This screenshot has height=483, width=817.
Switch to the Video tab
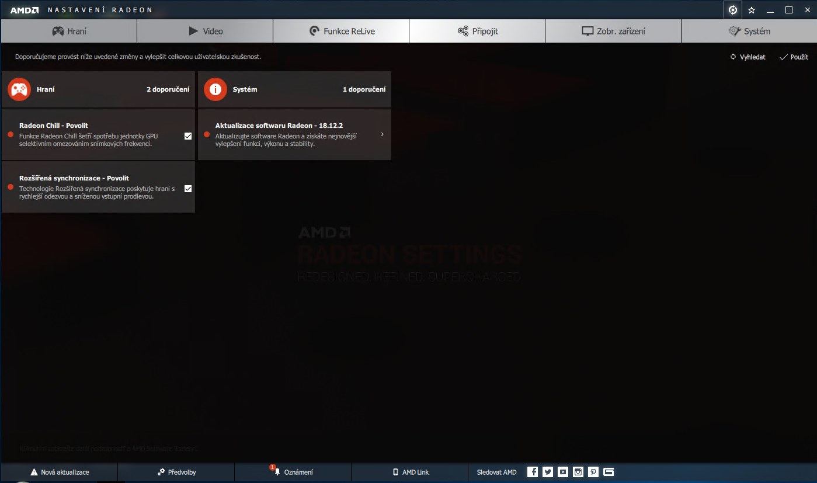click(x=205, y=31)
